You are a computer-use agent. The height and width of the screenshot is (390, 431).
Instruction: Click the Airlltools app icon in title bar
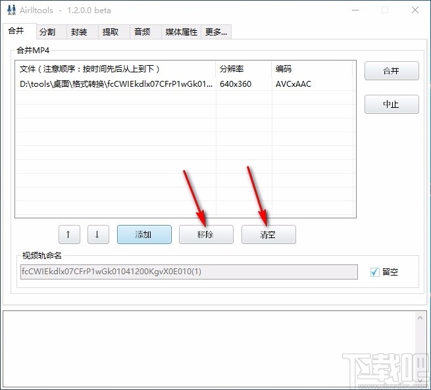click(11, 10)
